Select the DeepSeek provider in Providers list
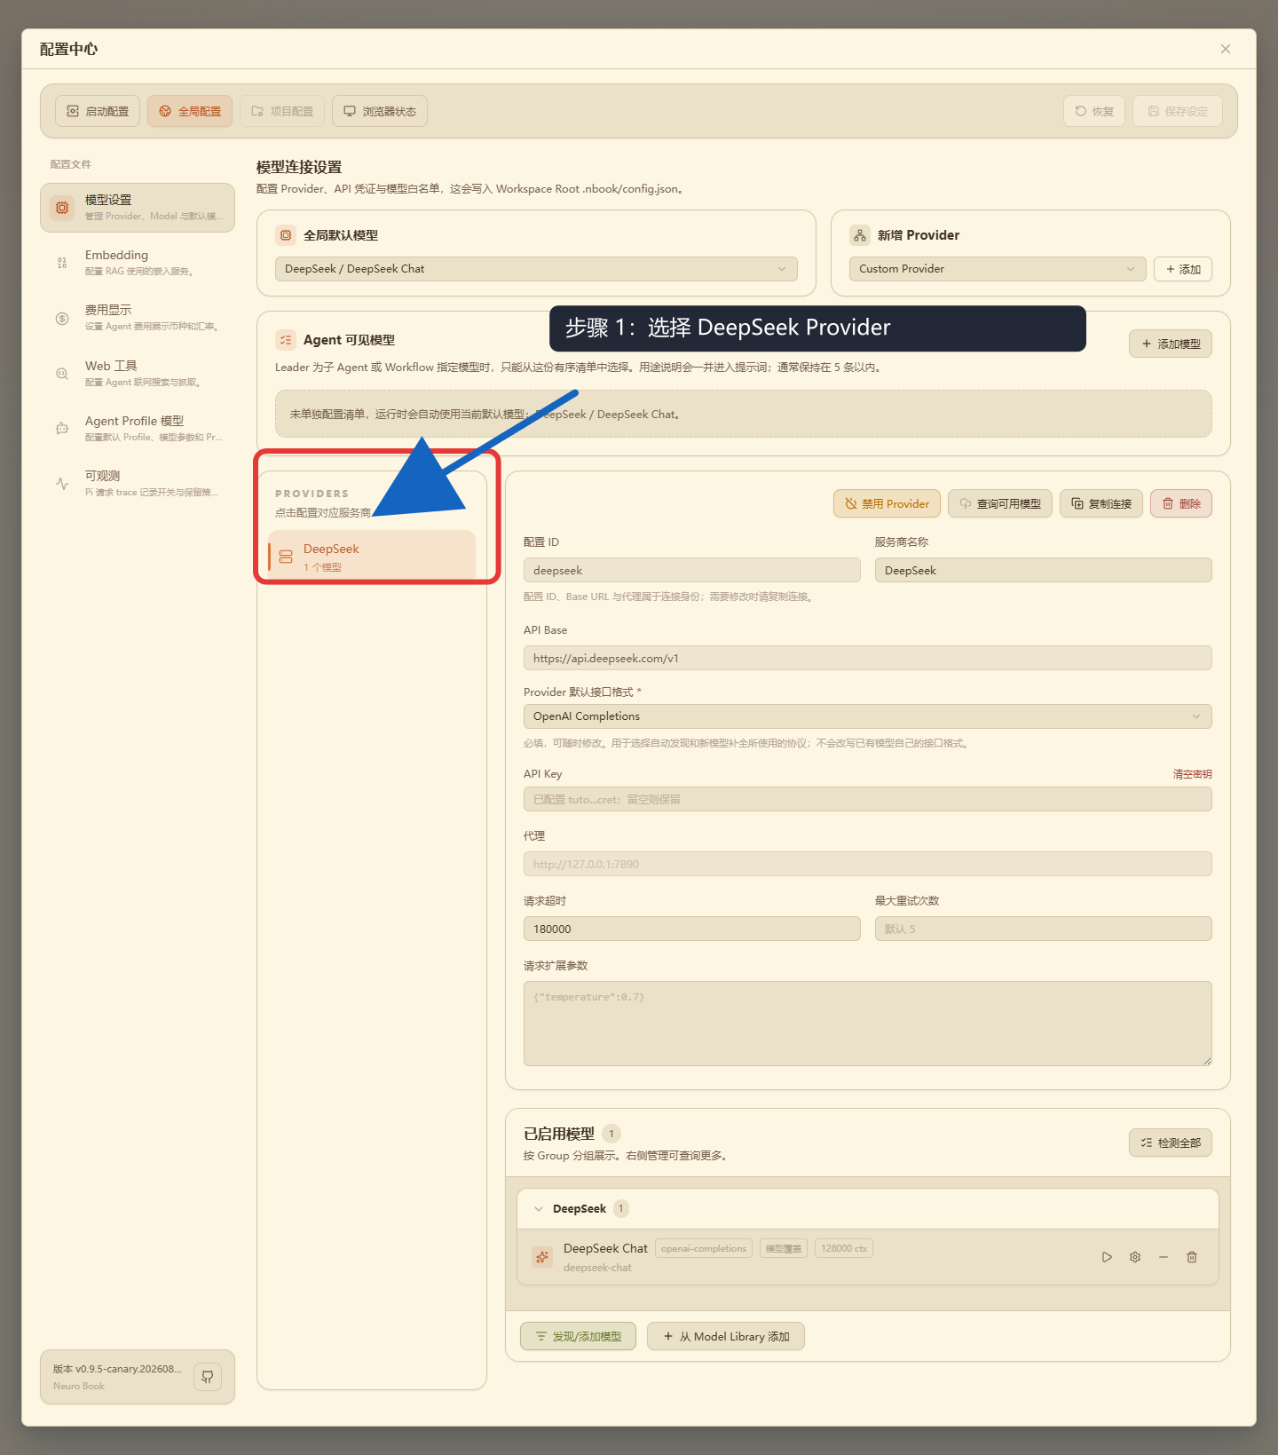 [x=372, y=557]
